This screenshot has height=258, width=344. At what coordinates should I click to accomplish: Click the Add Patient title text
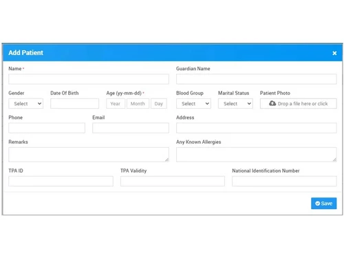click(25, 53)
